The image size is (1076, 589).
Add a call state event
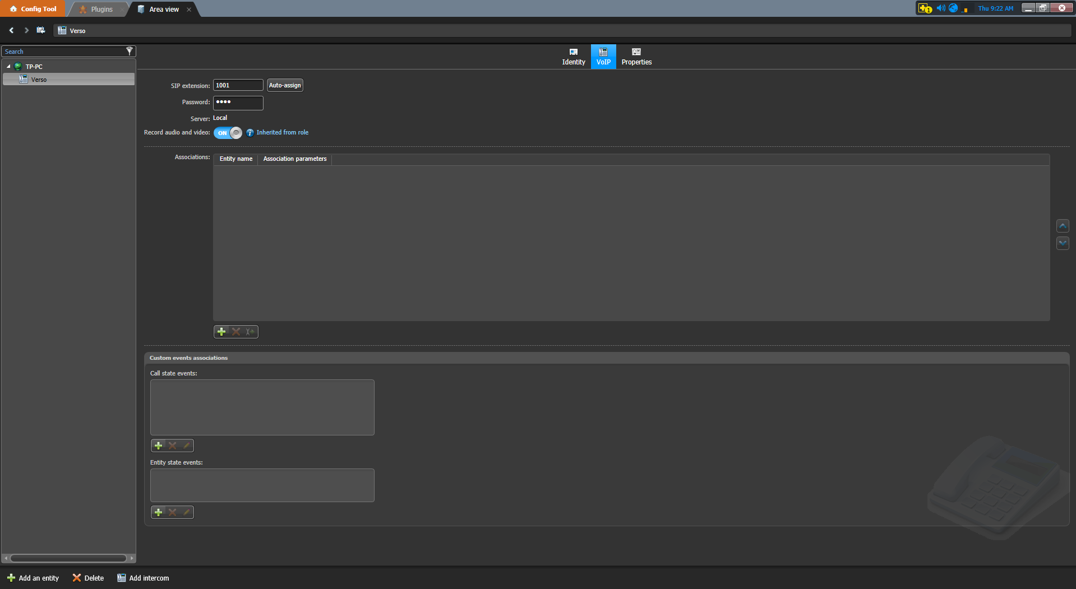(159, 446)
